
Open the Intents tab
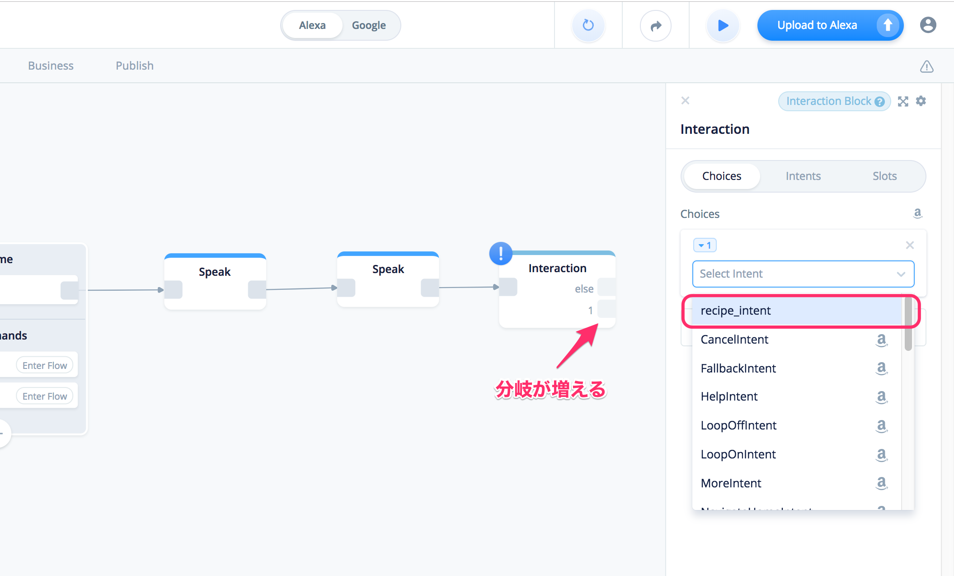point(803,176)
